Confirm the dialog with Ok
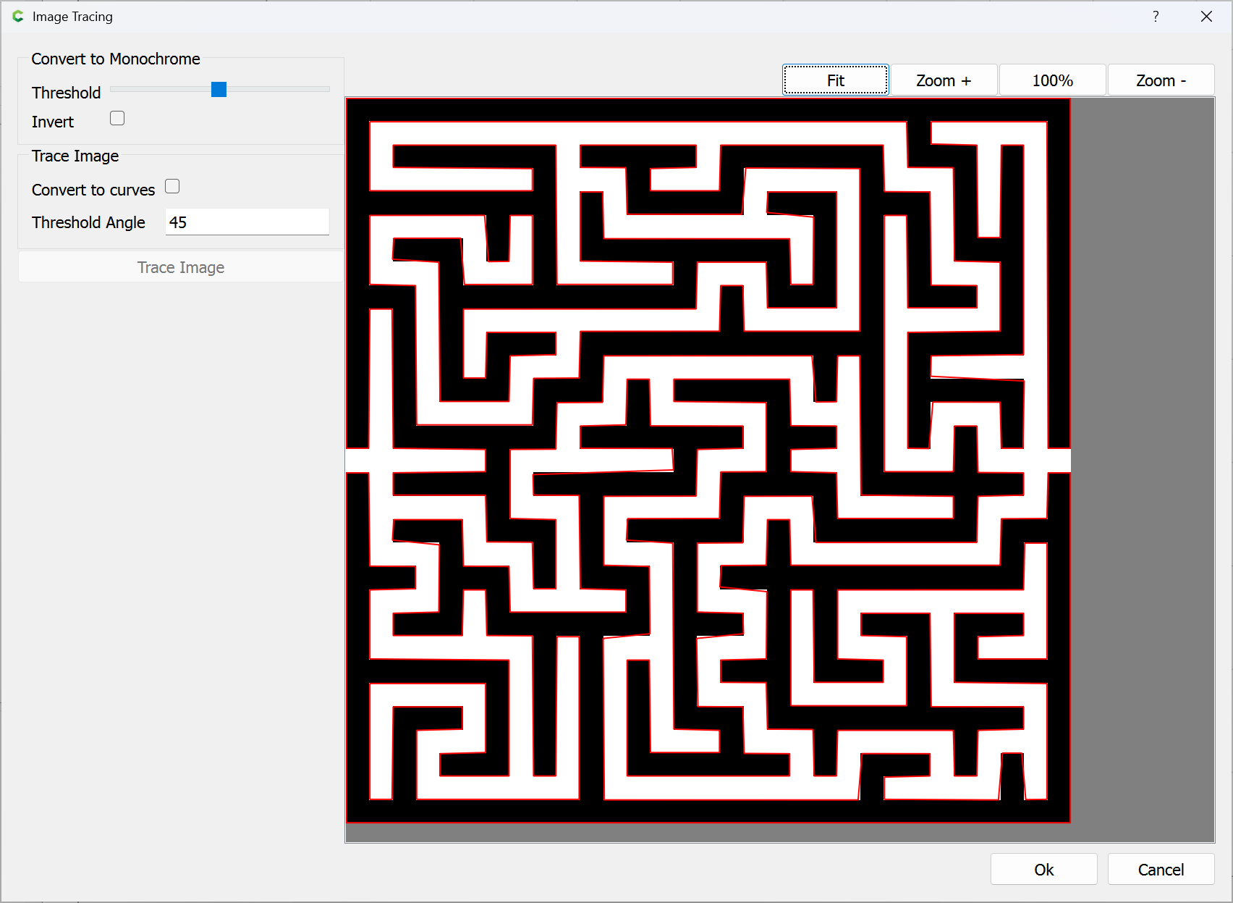This screenshot has width=1233, height=903. [1043, 869]
